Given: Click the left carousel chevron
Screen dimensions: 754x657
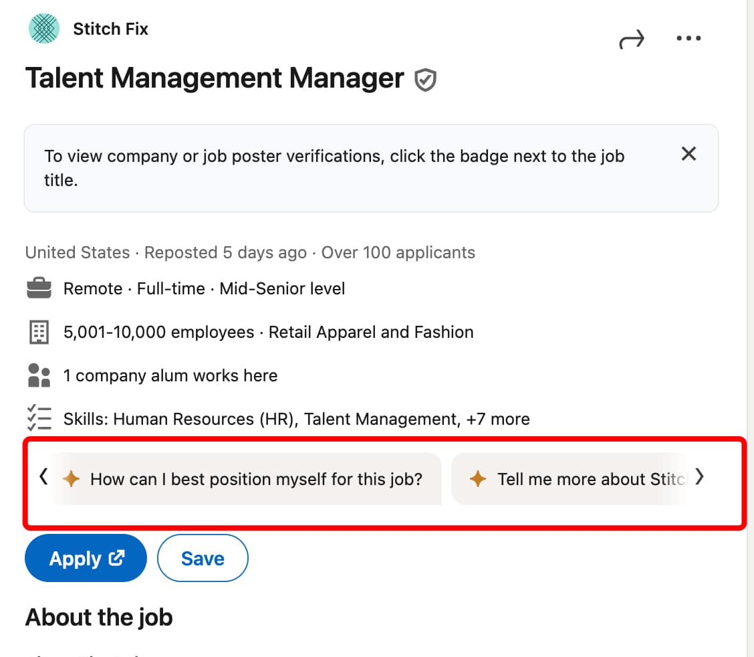Looking at the screenshot, I should 42,477.
